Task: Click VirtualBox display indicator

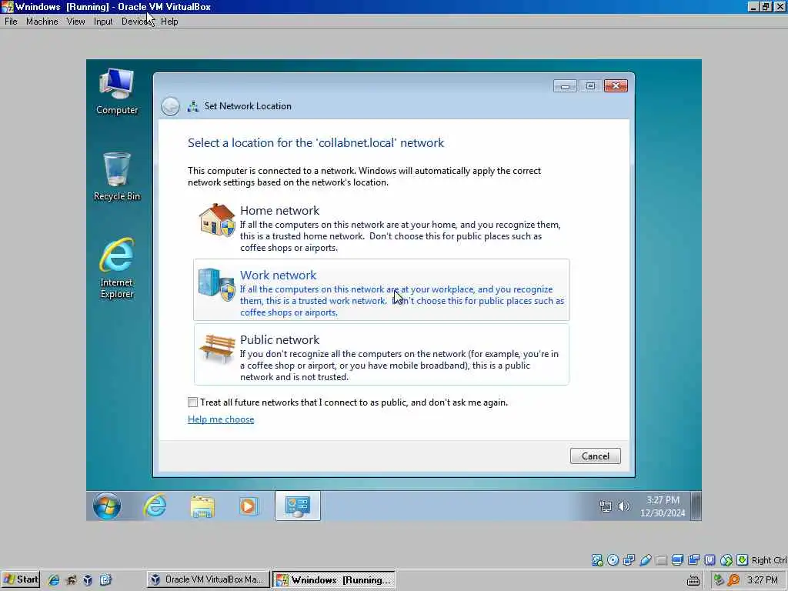Action: pos(677,560)
